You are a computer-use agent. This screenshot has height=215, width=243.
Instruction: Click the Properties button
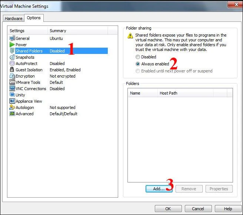(x=219, y=189)
